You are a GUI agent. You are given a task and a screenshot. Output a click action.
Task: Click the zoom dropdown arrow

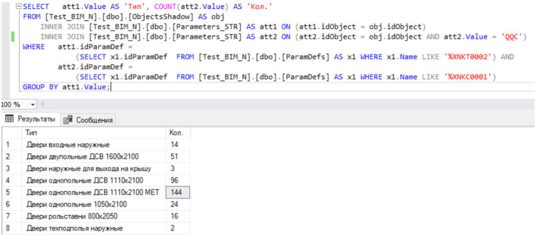(33, 104)
